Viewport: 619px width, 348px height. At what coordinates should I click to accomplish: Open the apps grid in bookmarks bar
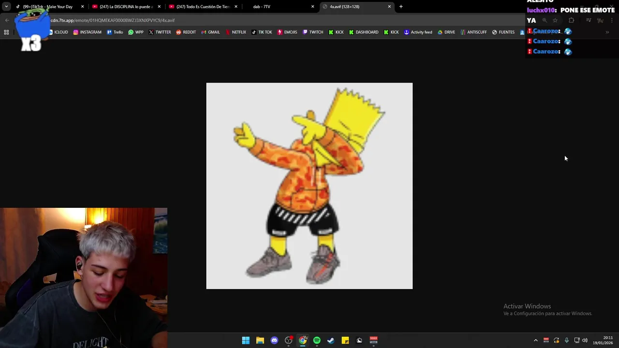(x=6, y=32)
